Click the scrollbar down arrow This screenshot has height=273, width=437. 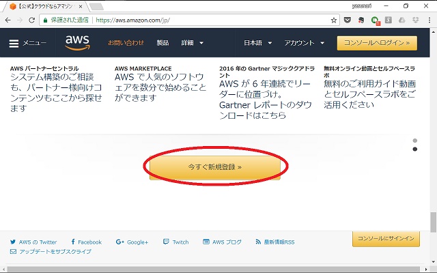point(434,261)
